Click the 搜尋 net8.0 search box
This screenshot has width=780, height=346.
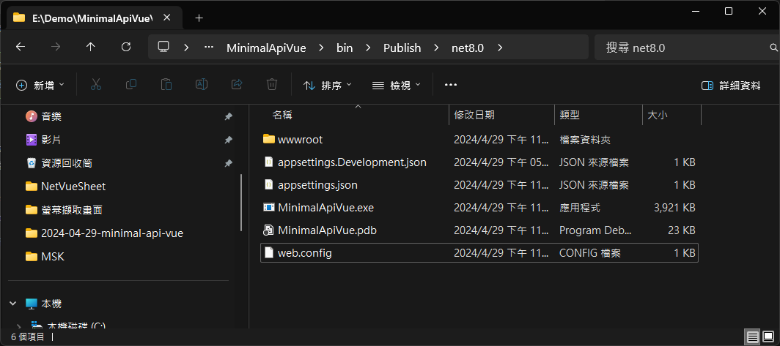click(x=686, y=48)
